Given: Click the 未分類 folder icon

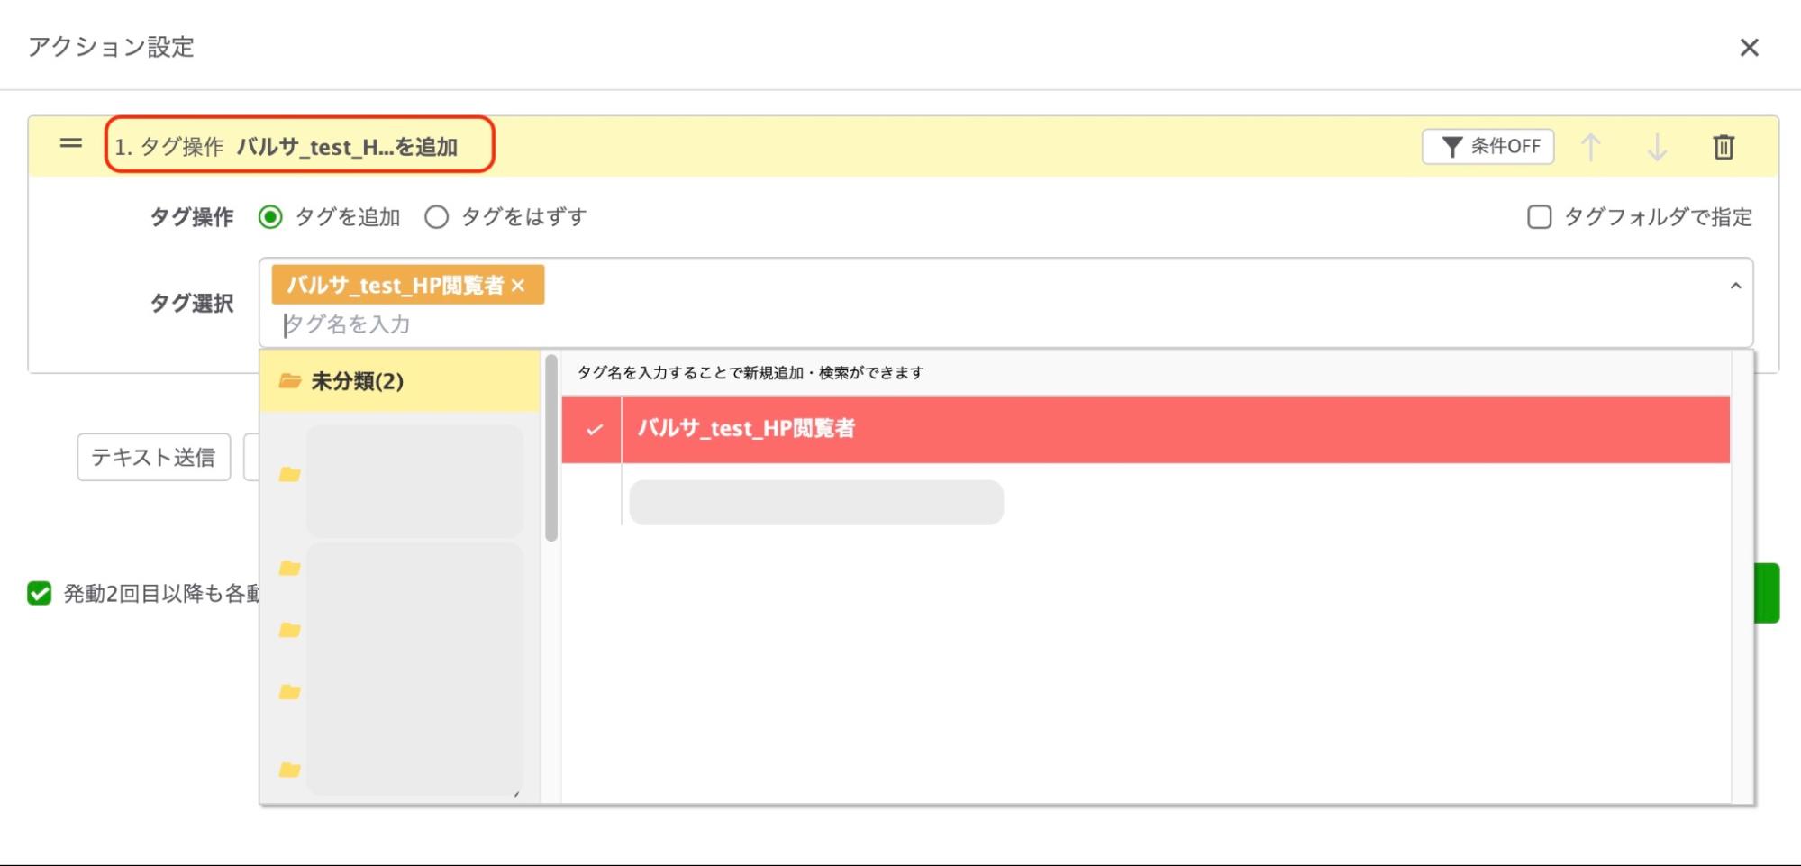Looking at the screenshot, I should [290, 381].
